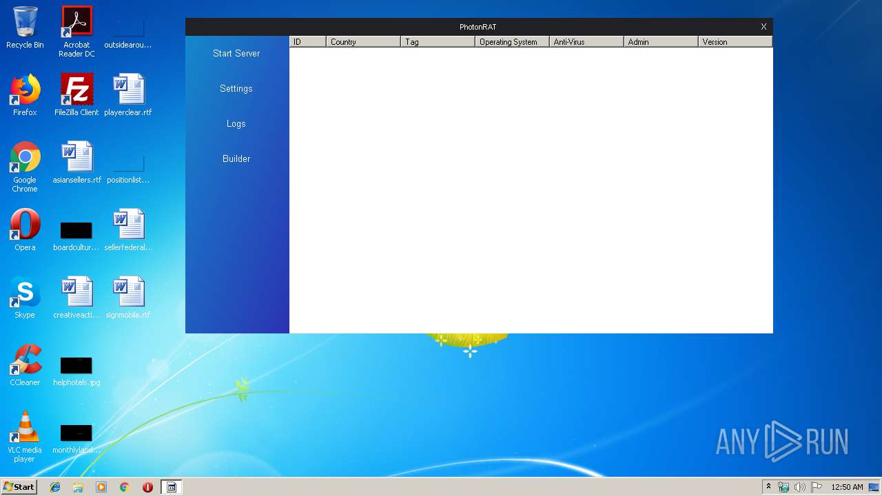Open the taskbar clock showing 12:50 AM
This screenshot has height=496, width=882.
click(x=847, y=487)
